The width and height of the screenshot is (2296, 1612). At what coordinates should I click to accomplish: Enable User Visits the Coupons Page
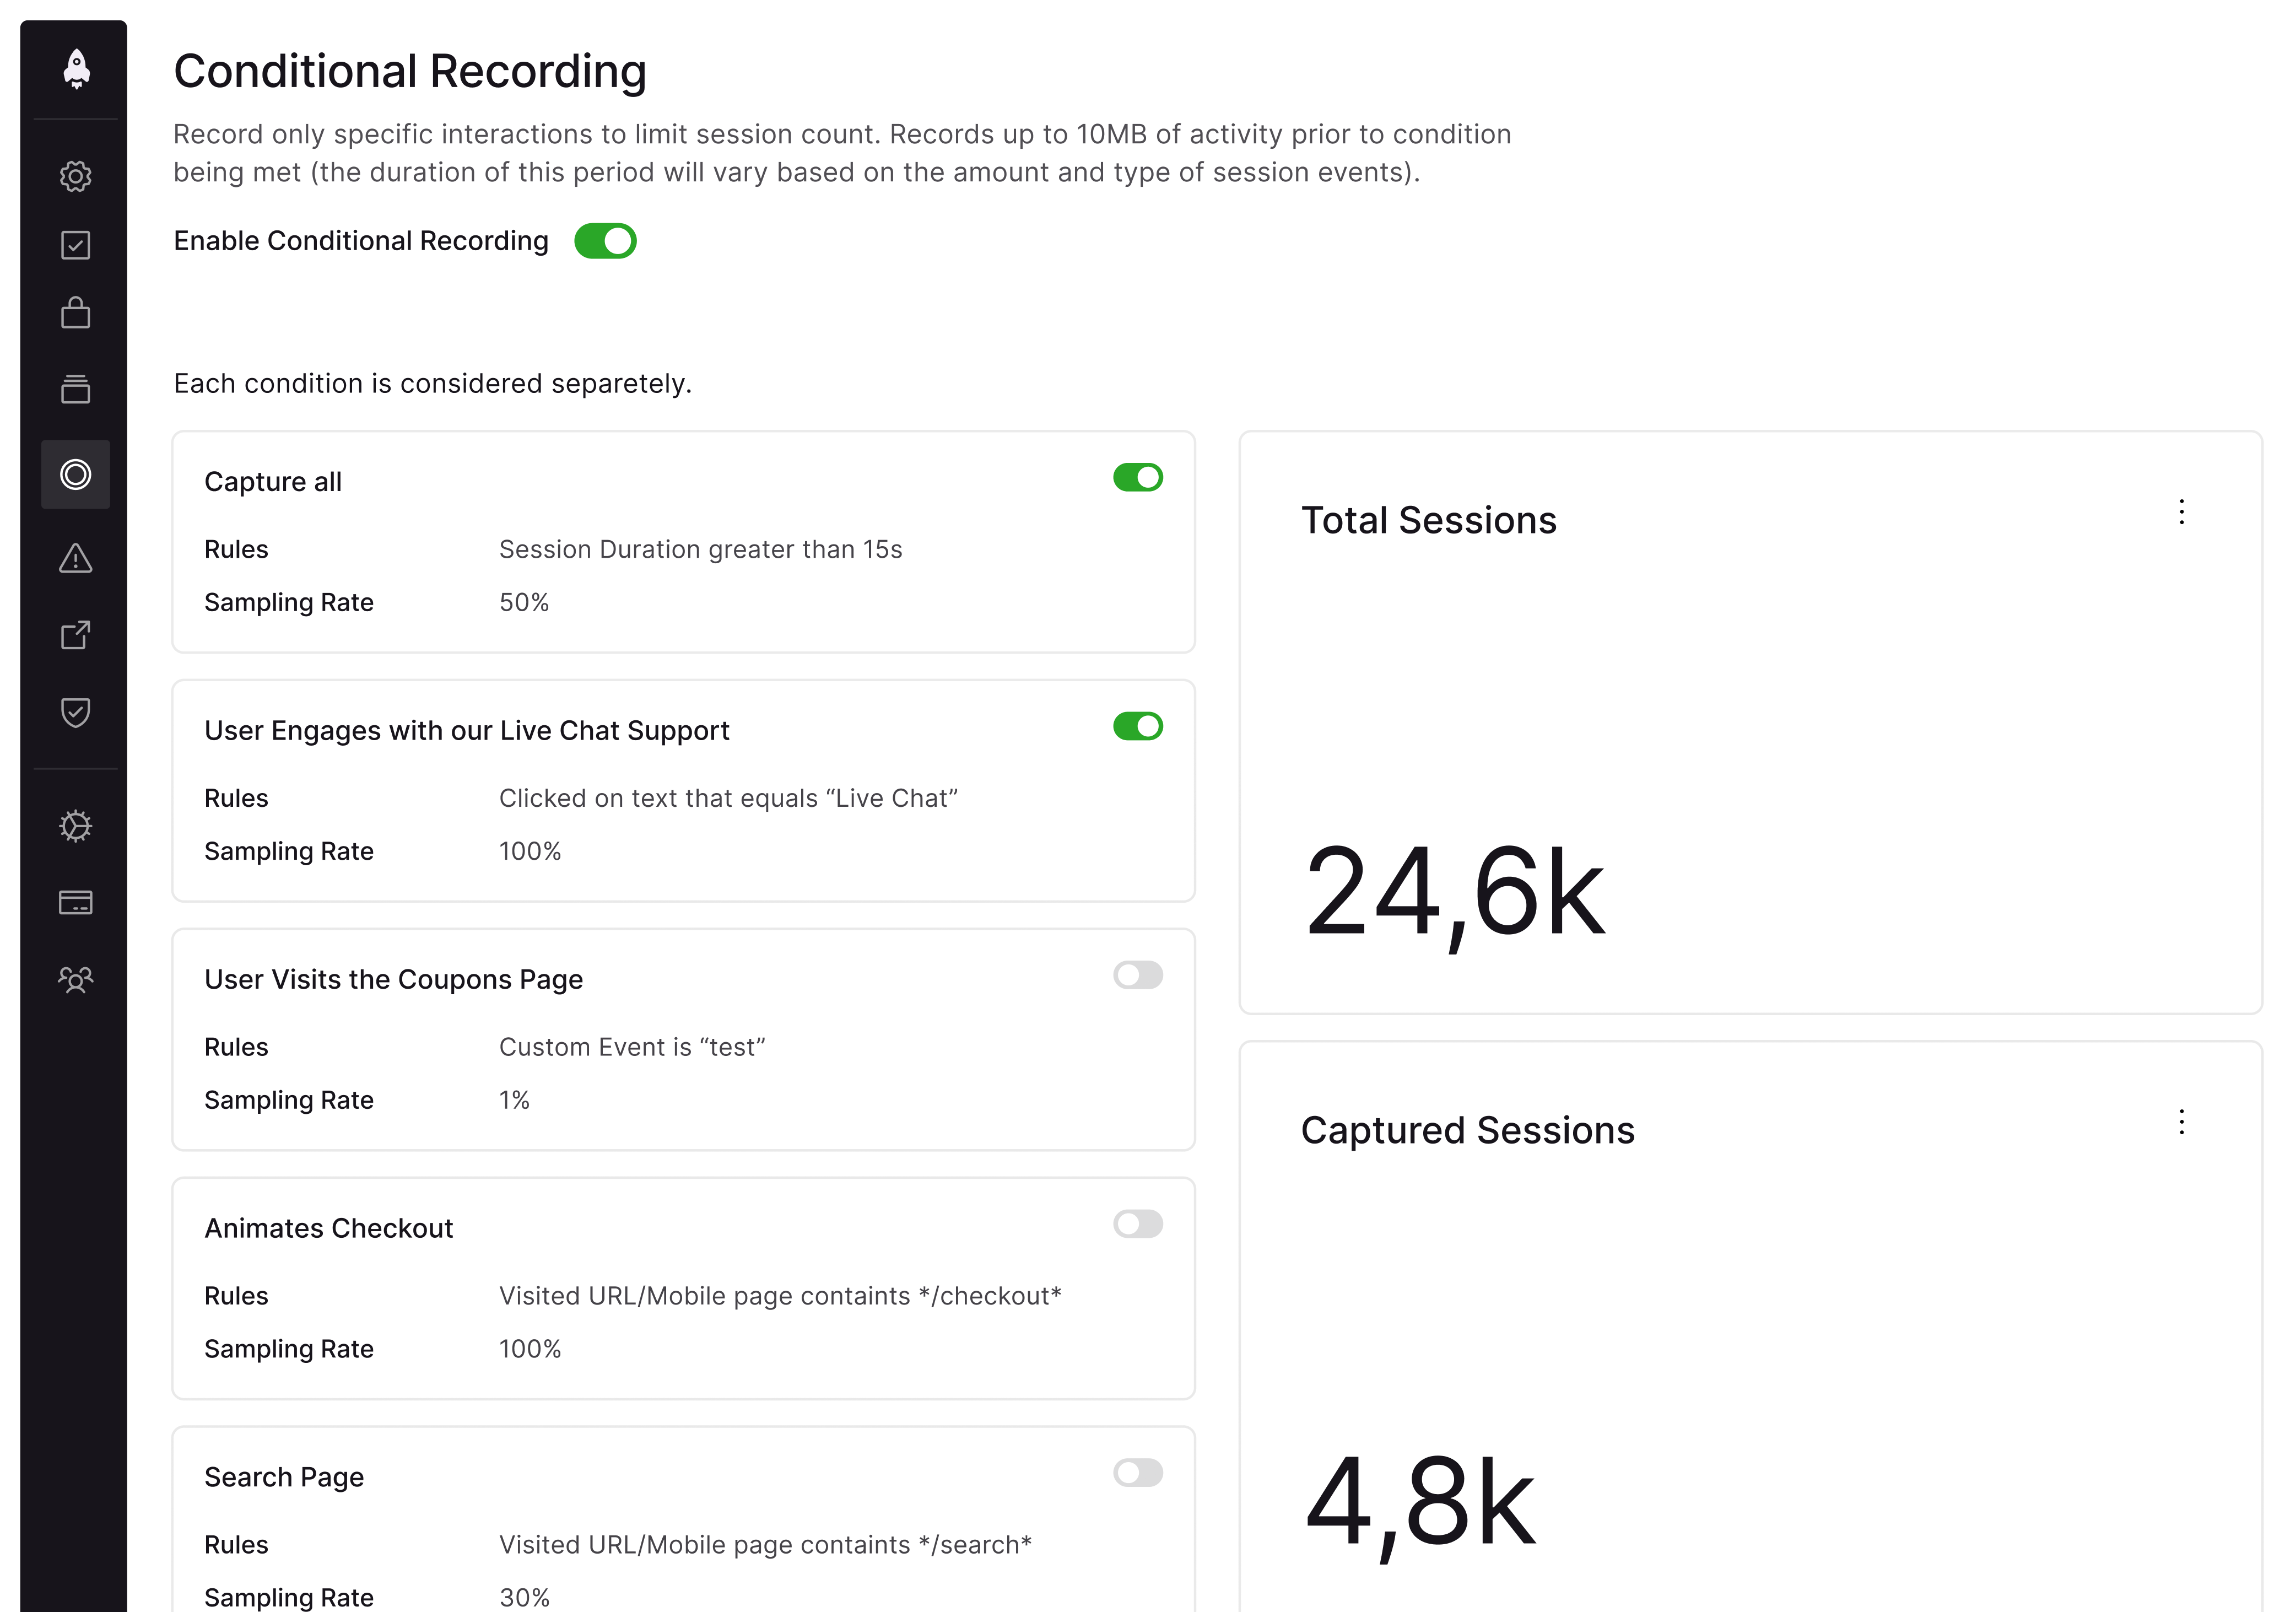coord(1137,975)
